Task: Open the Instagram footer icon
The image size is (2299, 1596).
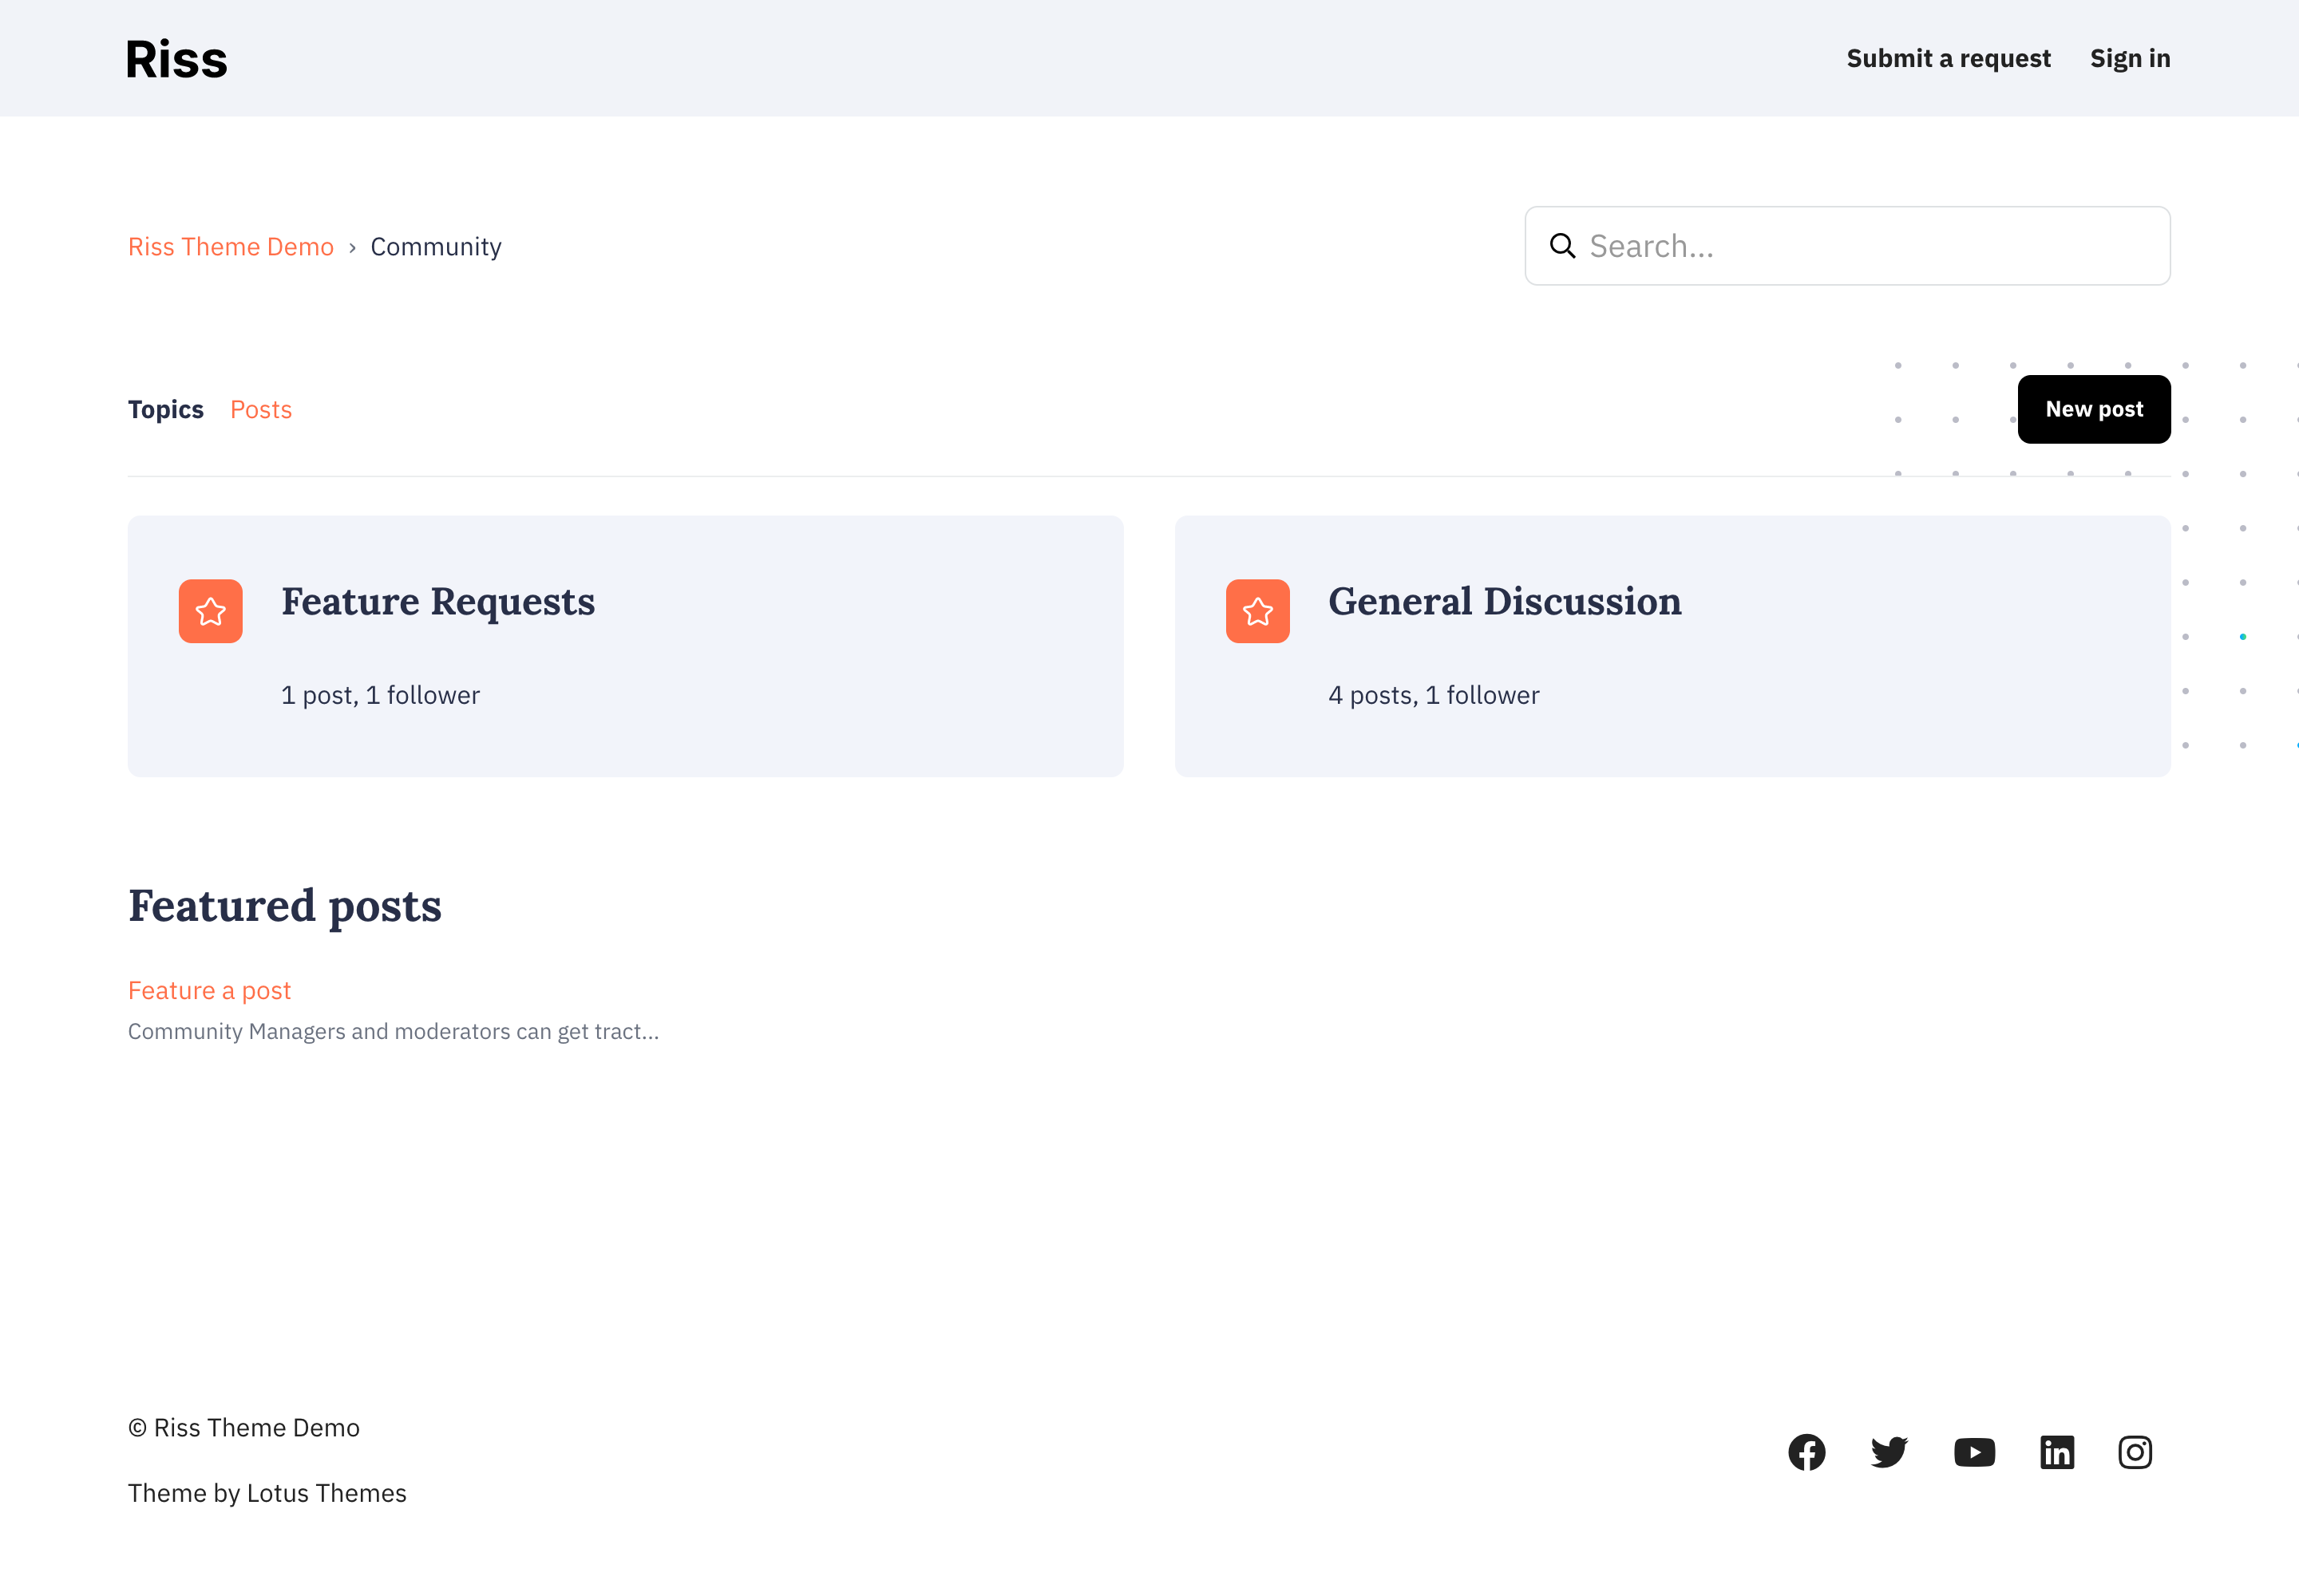Action: click(x=2135, y=1452)
